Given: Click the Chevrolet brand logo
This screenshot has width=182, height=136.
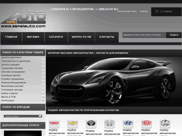Looking at the screenshot, I should tap(73, 123).
